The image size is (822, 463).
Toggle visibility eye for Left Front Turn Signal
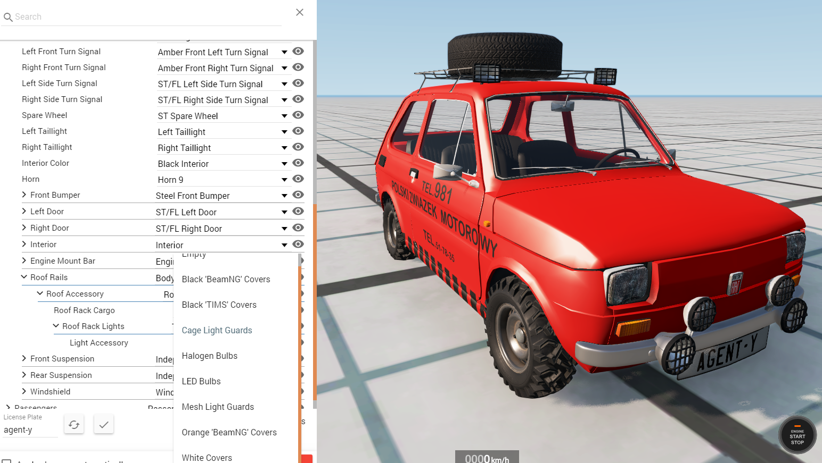click(298, 51)
